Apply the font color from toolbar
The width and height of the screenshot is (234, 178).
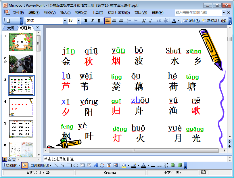(174, 21)
